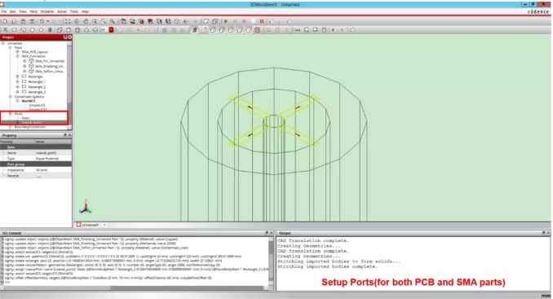Select the undo arrow icon in the toolbar

[42, 21]
